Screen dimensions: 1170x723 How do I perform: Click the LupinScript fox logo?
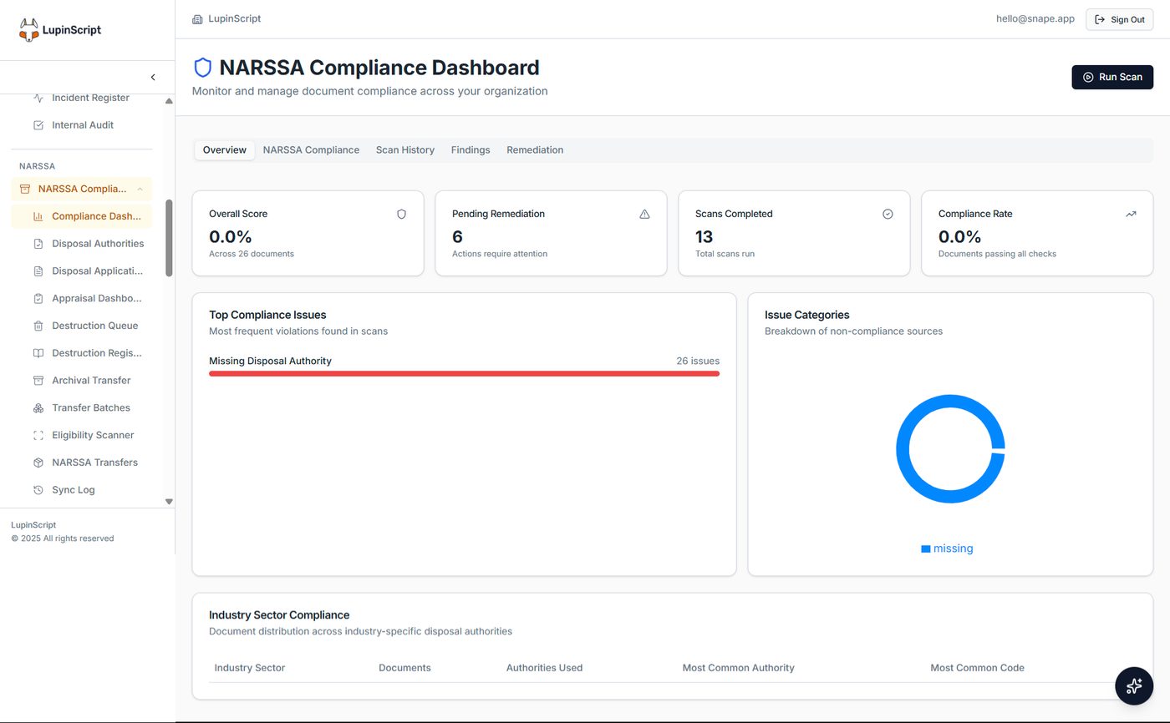tap(29, 30)
